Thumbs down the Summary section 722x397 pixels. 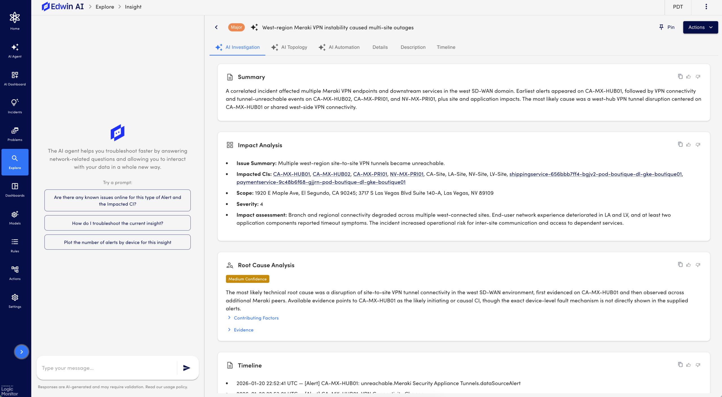tap(698, 77)
